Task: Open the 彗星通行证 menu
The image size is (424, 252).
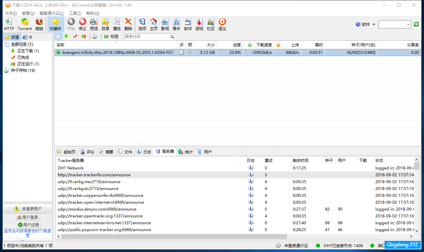Action: point(52,13)
